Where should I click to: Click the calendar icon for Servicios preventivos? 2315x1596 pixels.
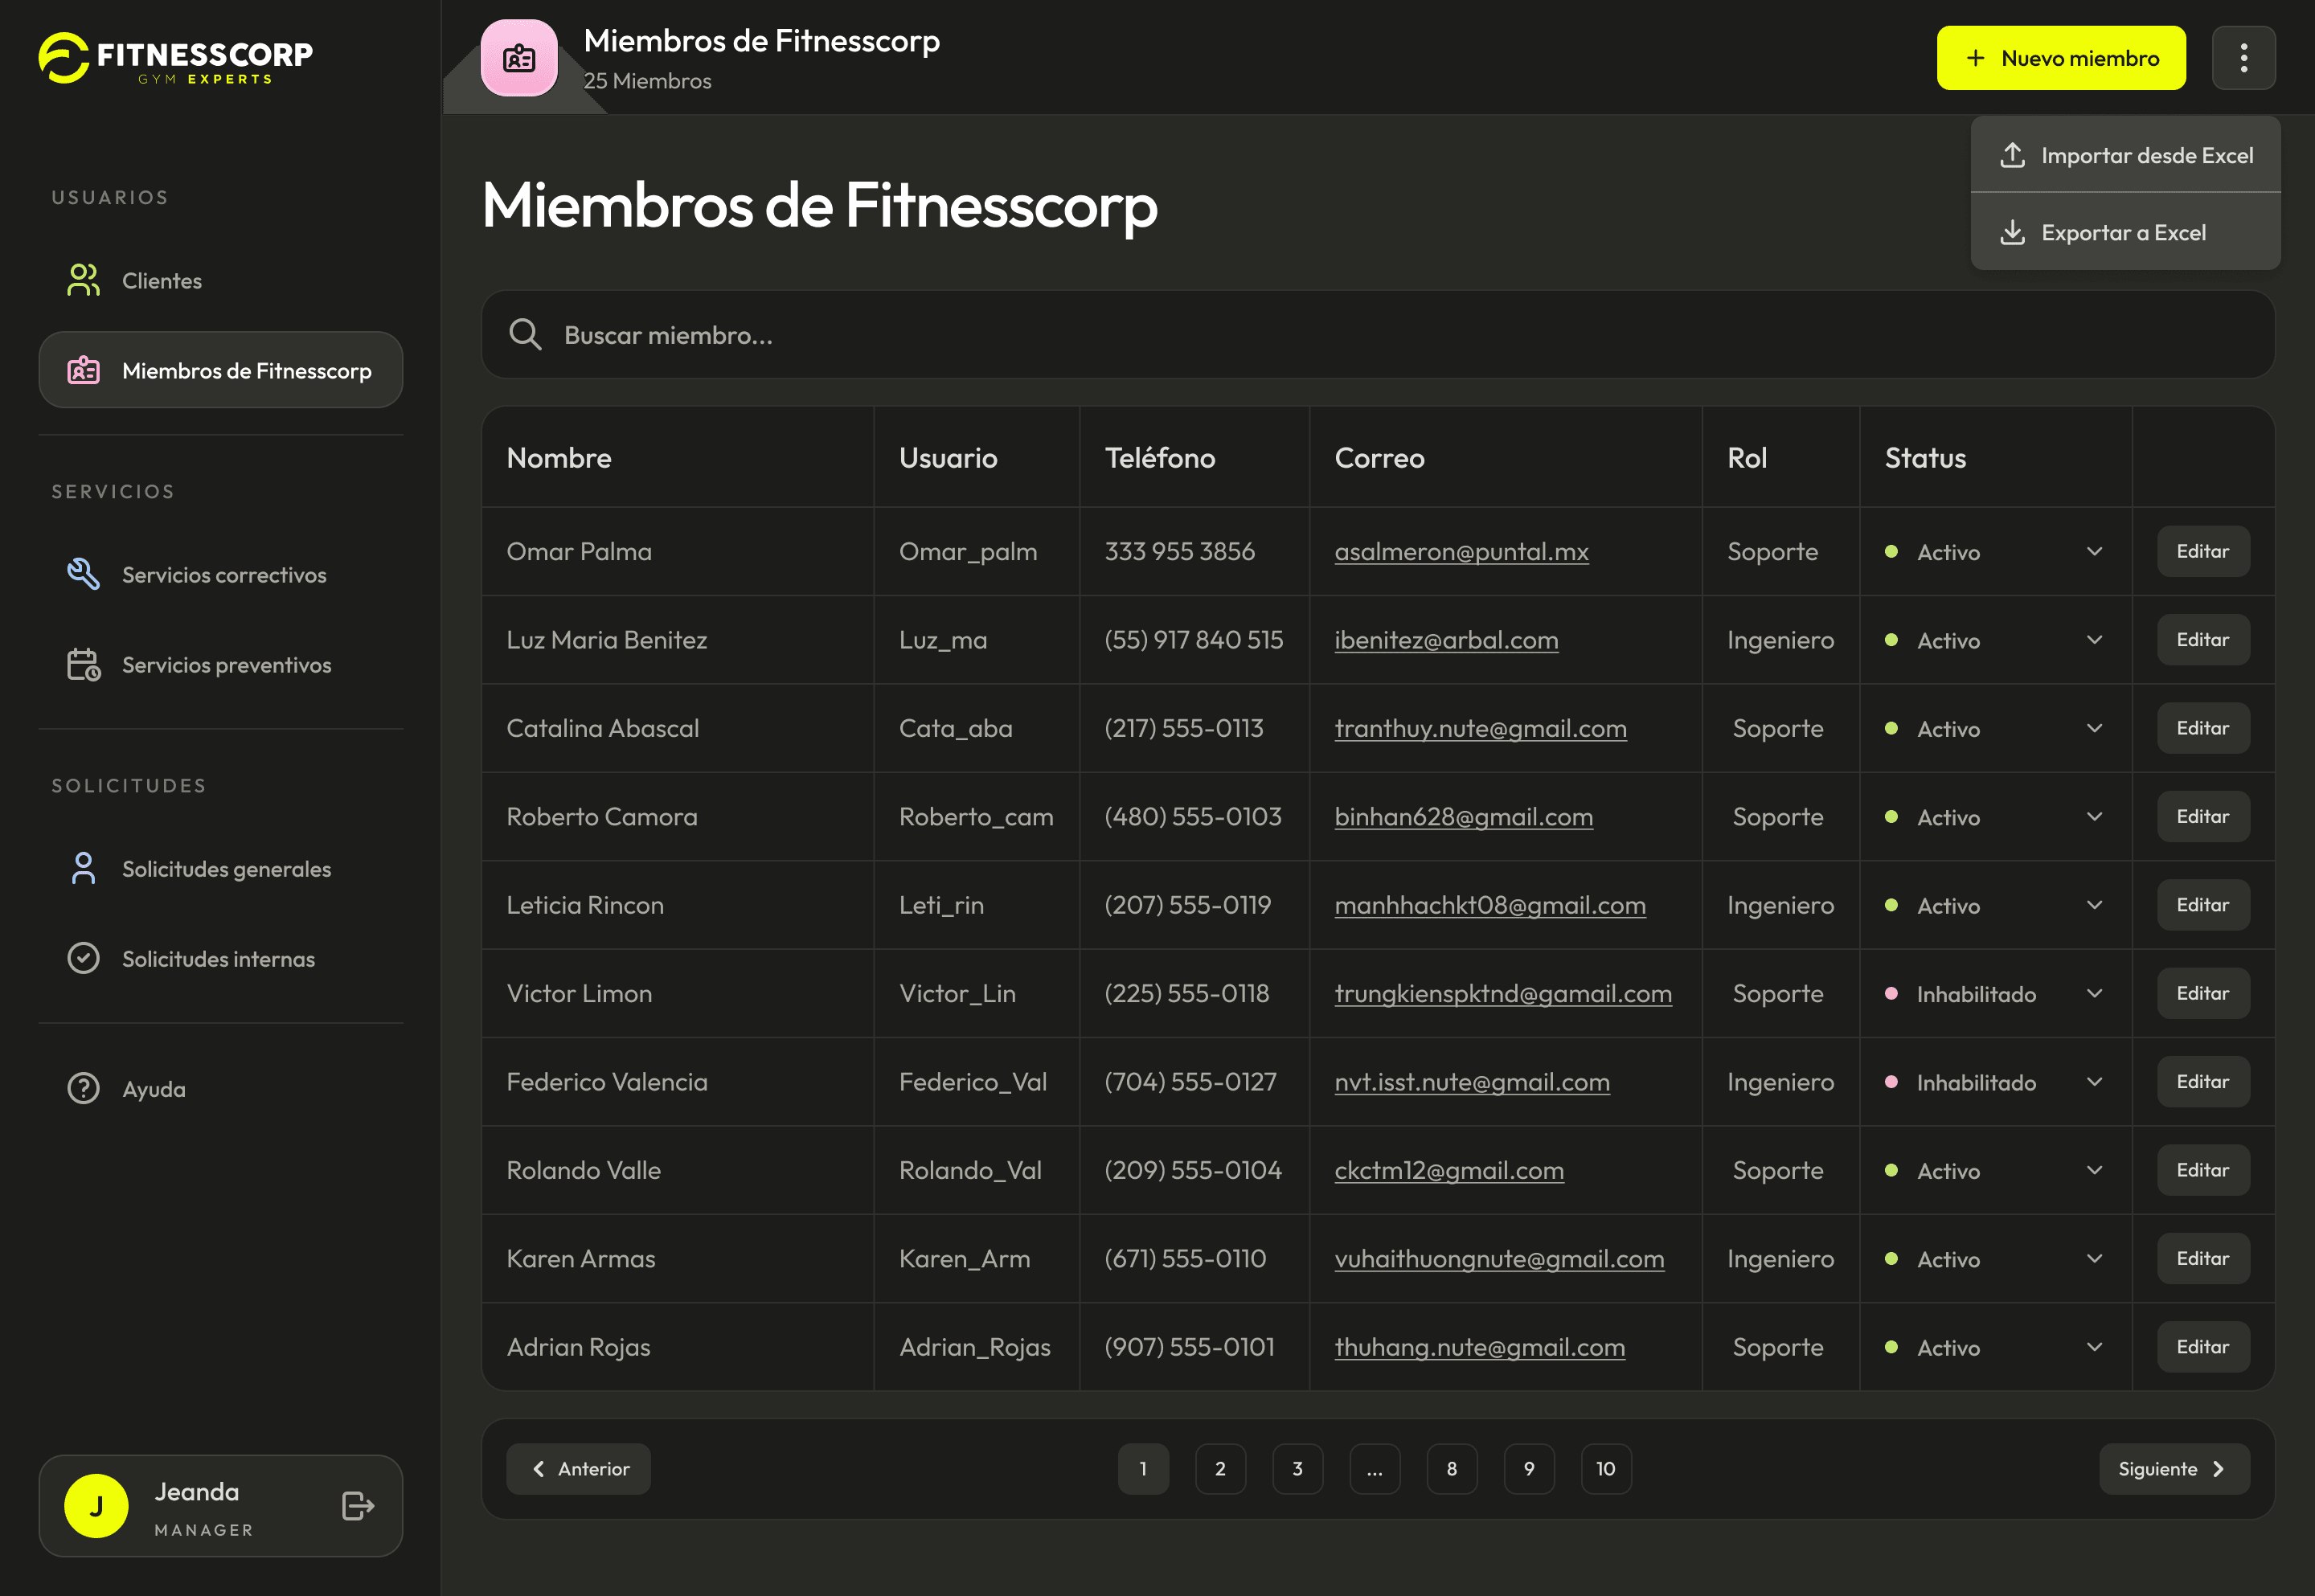point(83,664)
